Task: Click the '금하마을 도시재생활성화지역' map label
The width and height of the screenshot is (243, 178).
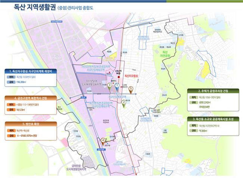Action: click(x=76, y=168)
